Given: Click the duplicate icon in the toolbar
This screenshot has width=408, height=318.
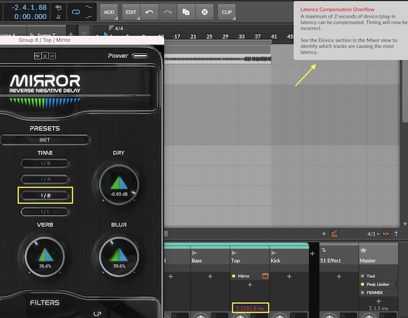Looking at the screenshot, I should click(186, 11).
